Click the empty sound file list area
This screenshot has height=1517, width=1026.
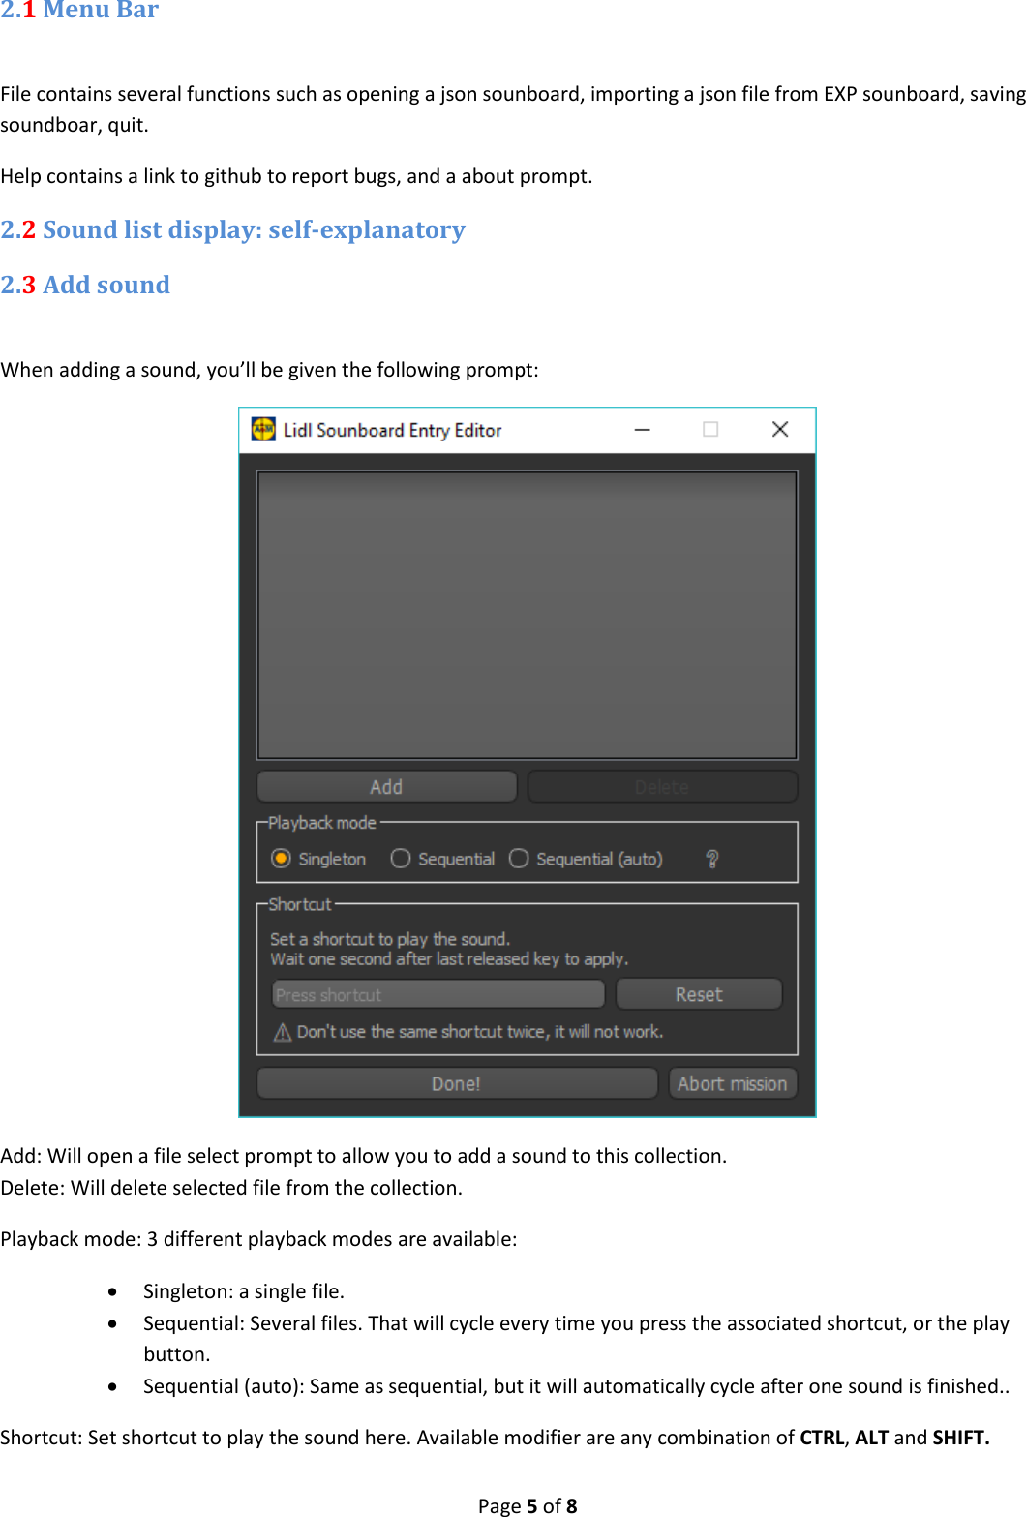pyautogui.click(x=527, y=615)
